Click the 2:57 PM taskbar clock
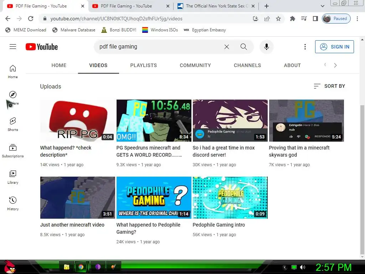 333,267
